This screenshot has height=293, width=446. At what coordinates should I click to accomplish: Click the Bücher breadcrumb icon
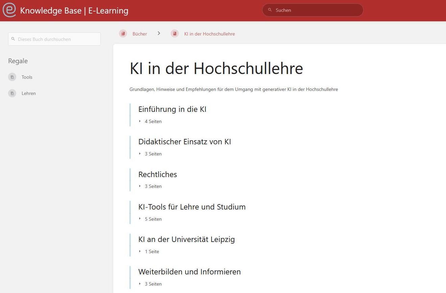point(123,33)
